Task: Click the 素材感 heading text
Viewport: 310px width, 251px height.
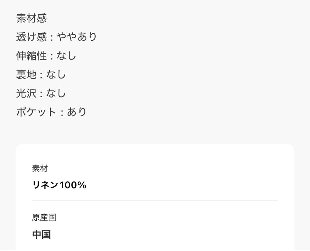Action: click(x=31, y=18)
